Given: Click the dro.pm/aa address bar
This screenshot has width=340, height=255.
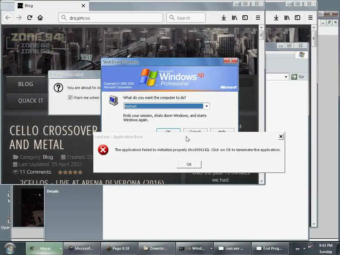Looking at the screenshot, I should (x=111, y=18).
